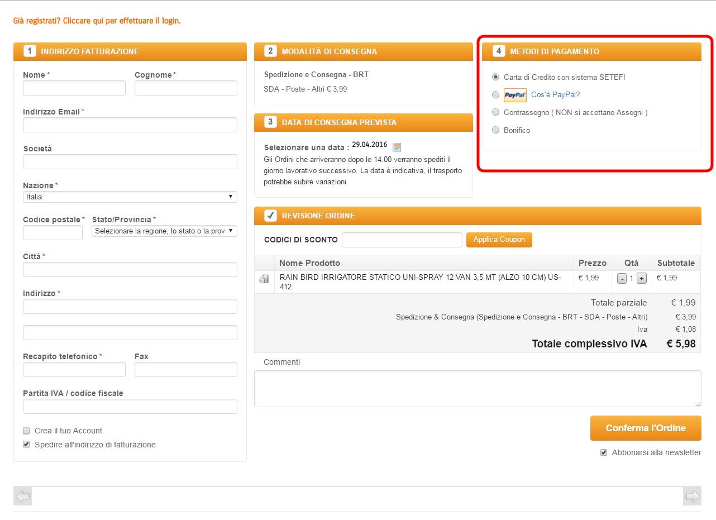Choose PayPal as payment method
Image resolution: width=716 pixels, height=520 pixels.
pos(495,95)
